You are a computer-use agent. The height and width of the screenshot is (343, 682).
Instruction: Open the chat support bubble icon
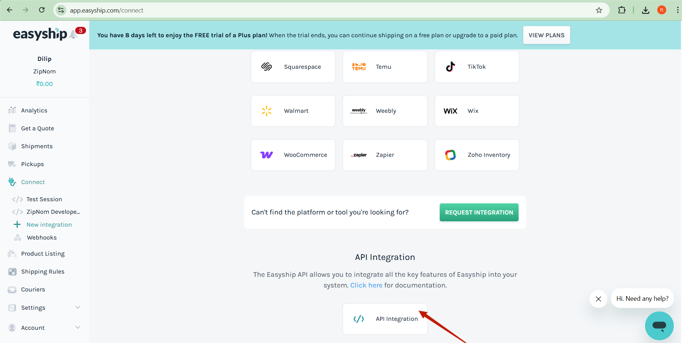click(x=659, y=325)
